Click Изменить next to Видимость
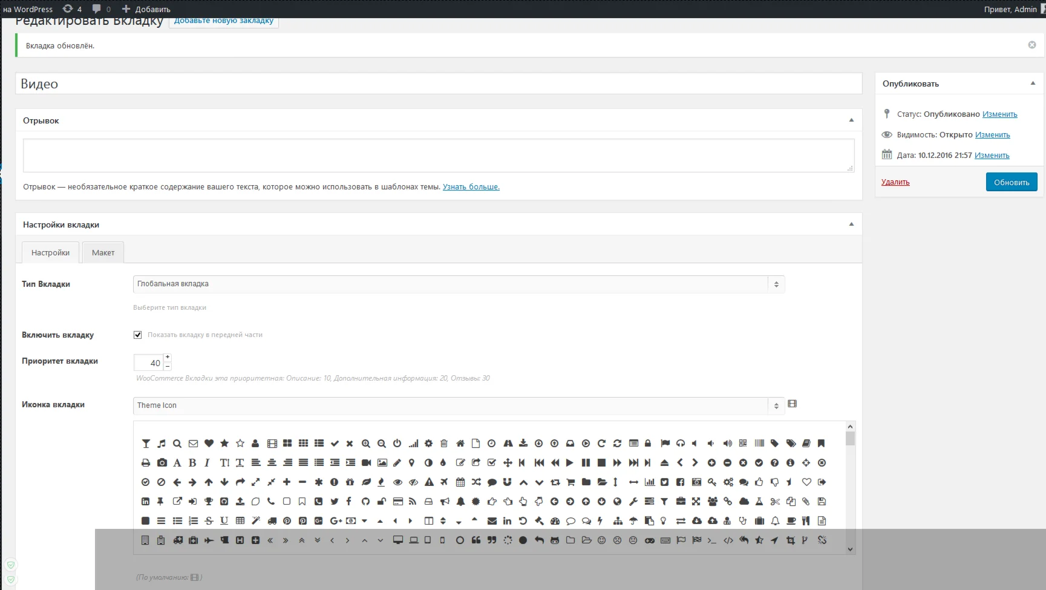The width and height of the screenshot is (1046, 590). (992, 135)
